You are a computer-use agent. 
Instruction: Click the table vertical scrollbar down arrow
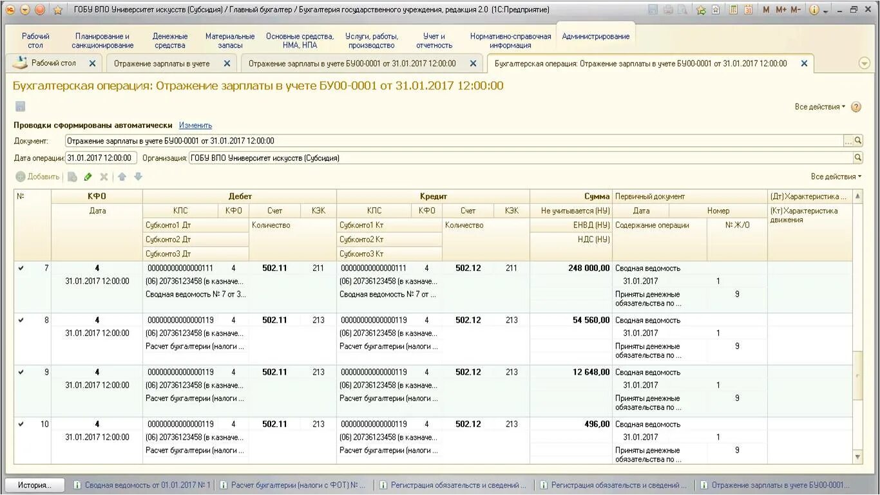coord(857,457)
